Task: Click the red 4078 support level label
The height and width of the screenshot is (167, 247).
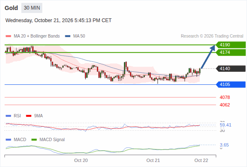Action: point(225,97)
